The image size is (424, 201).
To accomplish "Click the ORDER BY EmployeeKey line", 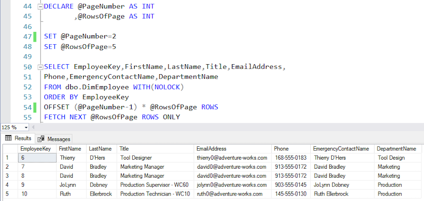I will point(86,97).
